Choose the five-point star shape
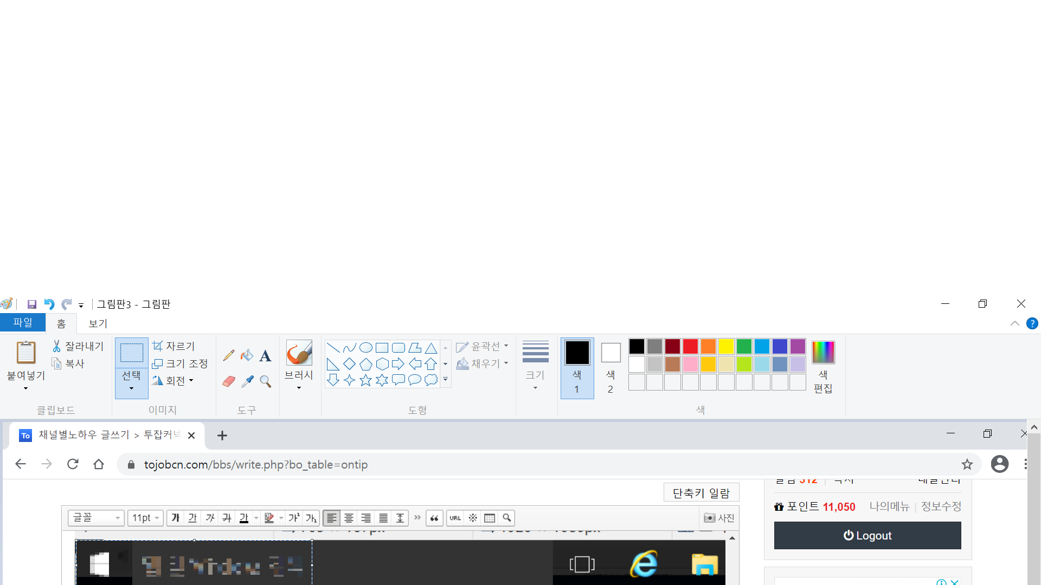The height and width of the screenshot is (585, 1041). click(x=365, y=380)
